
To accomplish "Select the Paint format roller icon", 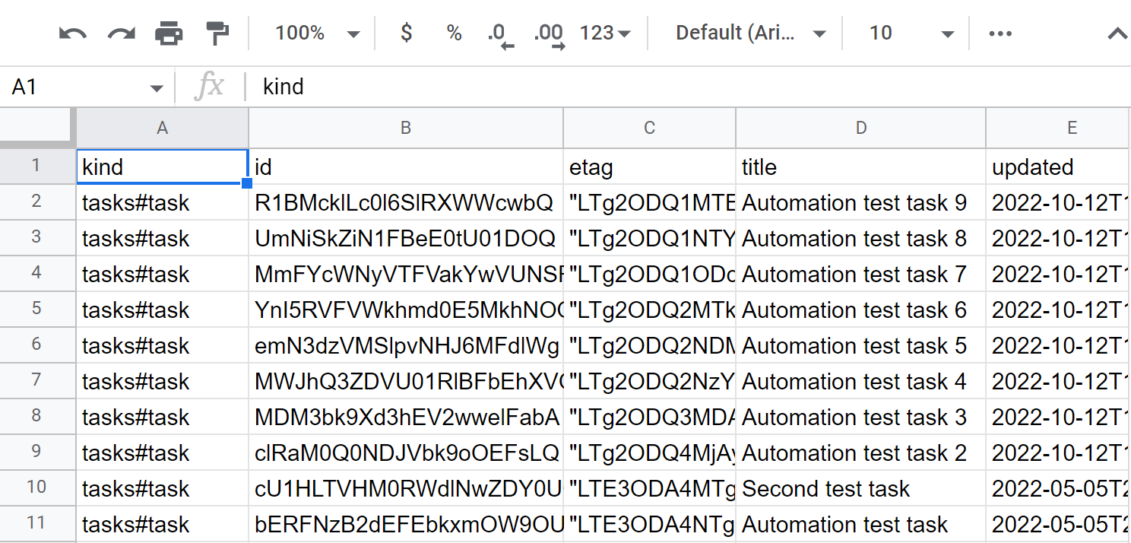I will (x=217, y=33).
